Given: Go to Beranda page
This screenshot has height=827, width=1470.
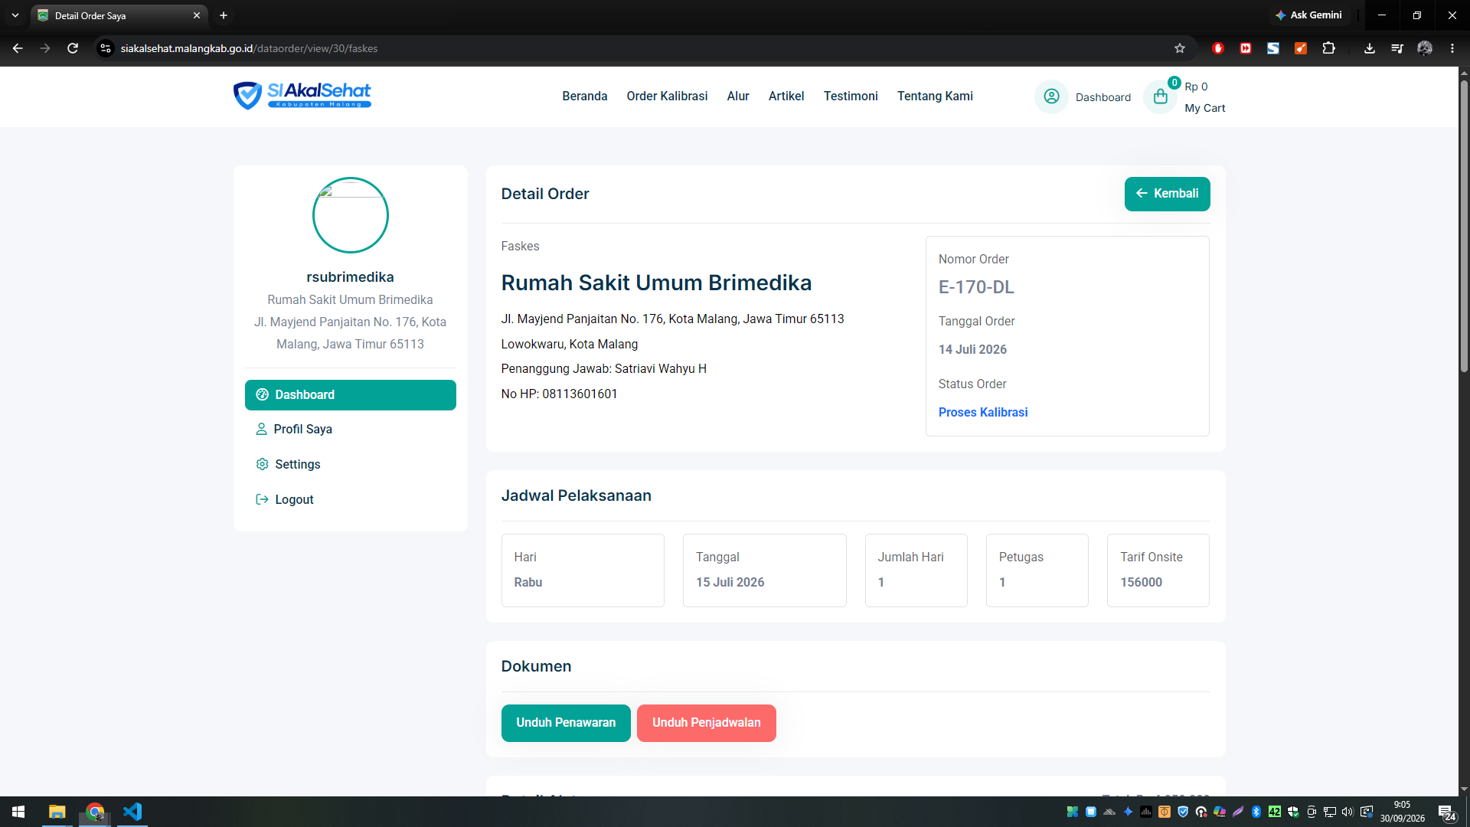Looking at the screenshot, I should [x=584, y=96].
